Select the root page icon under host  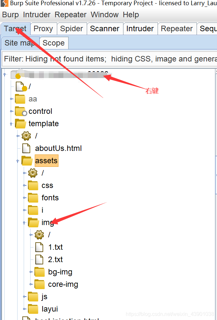pos(21,86)
